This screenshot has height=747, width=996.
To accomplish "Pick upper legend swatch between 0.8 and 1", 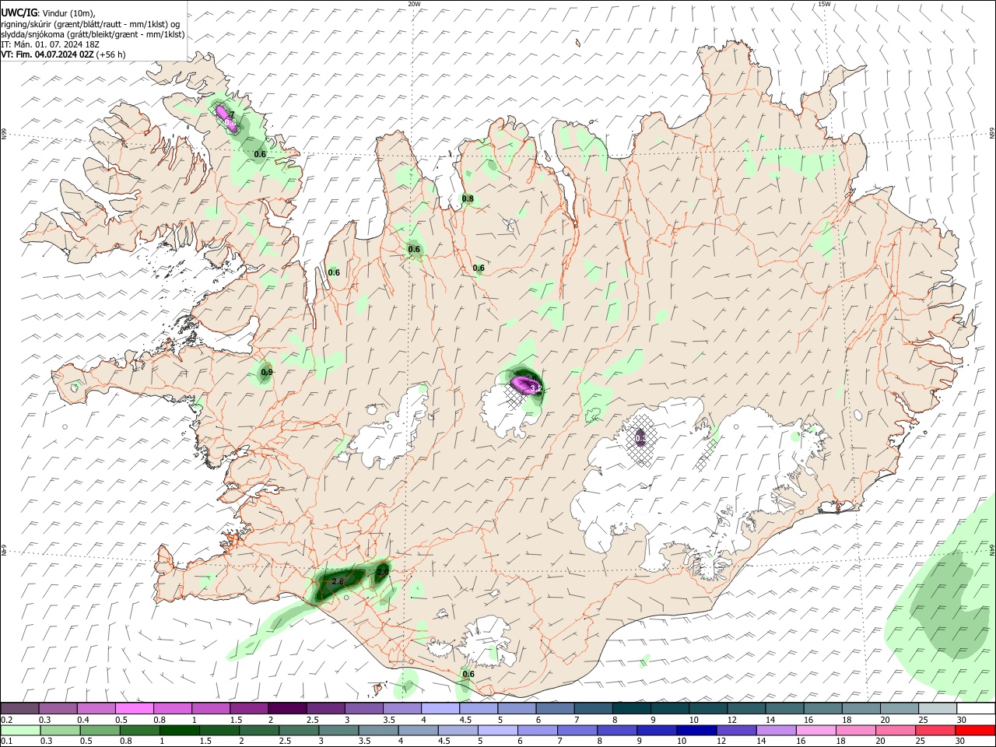I will click(x=172, y=709).
